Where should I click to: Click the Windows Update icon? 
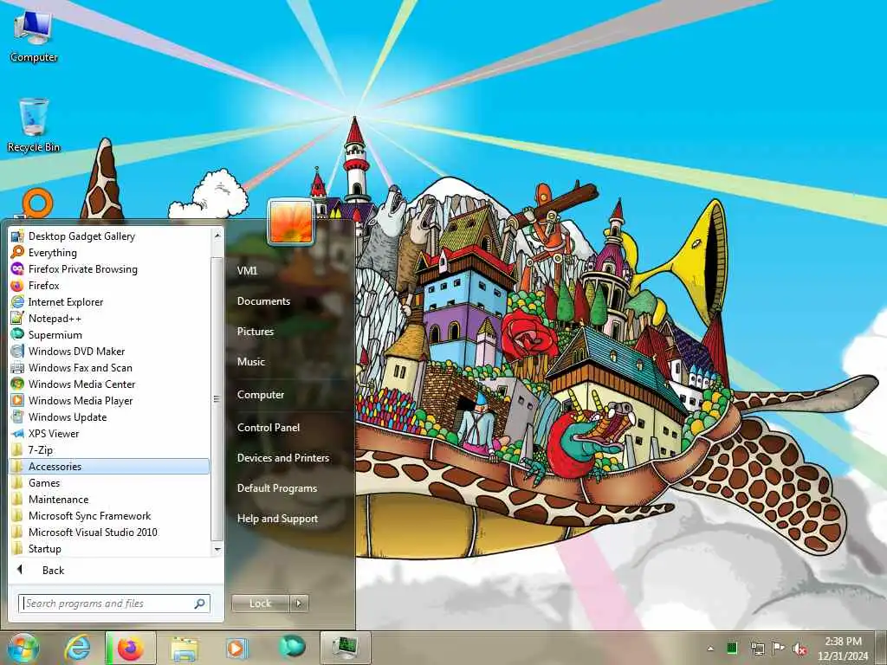point(17,416)
